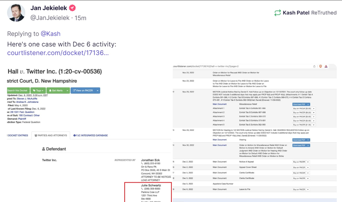Expand the arrow next to Get Alerts
This screenshot has height=202, width=342.
tap(67, 90)
